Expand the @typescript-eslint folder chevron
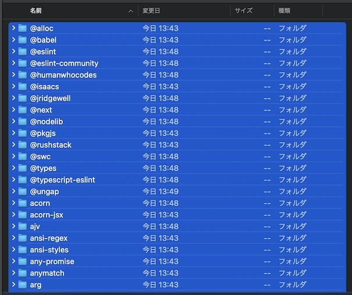Screen dimensions: 352x295 pyautogui.click(x=13, y=180)
